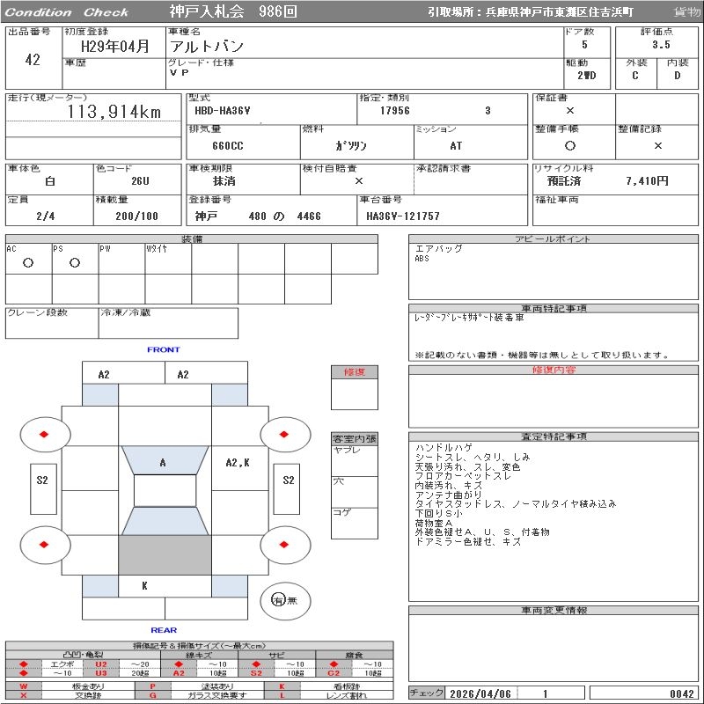Click the mileage 113,914km
The width and height of the screenshot is (704, 704).
(x=114, y=112)
